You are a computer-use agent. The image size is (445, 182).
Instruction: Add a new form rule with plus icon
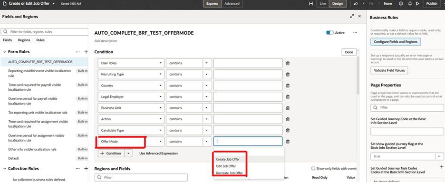(86, 52)
